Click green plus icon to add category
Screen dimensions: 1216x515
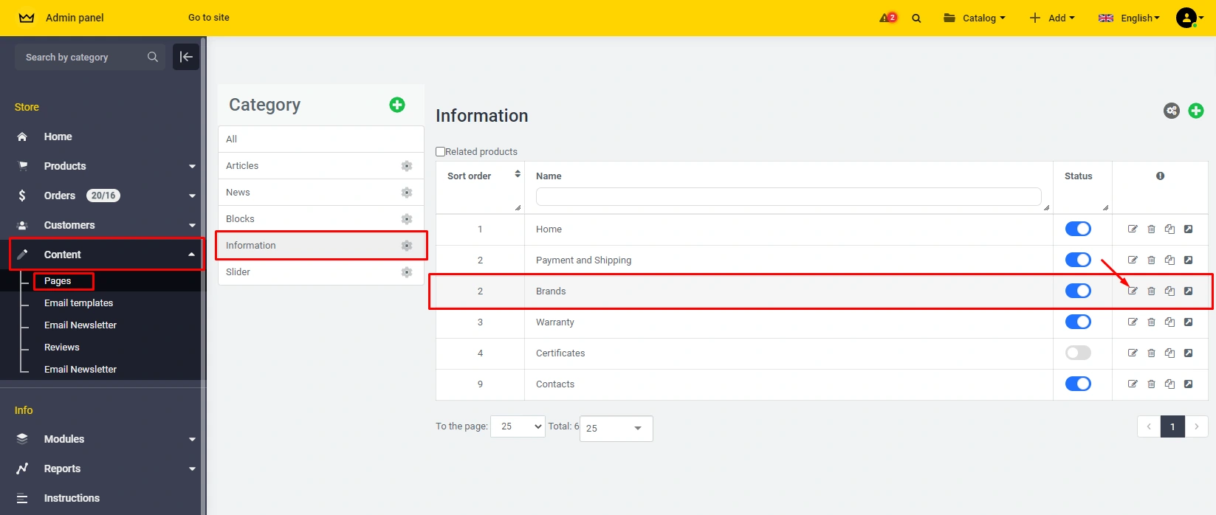coord(397,105)
